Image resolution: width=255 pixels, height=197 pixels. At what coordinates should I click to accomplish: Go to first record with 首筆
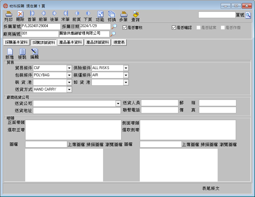coord(32,14)
